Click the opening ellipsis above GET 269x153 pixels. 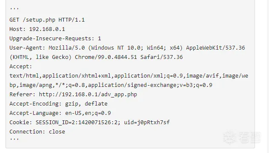[14, 8]
